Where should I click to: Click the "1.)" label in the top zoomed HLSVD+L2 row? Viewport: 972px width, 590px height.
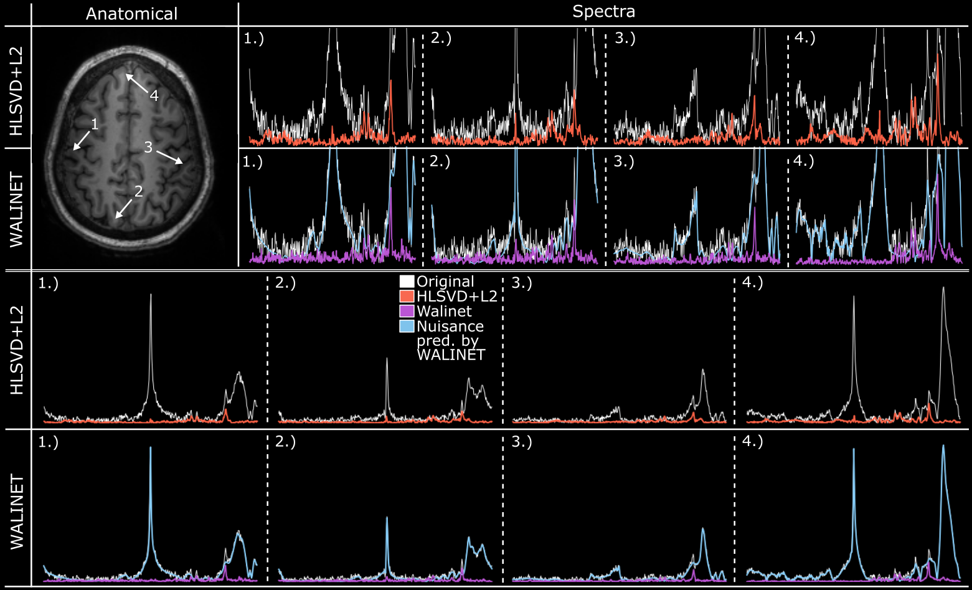(254, 38)
